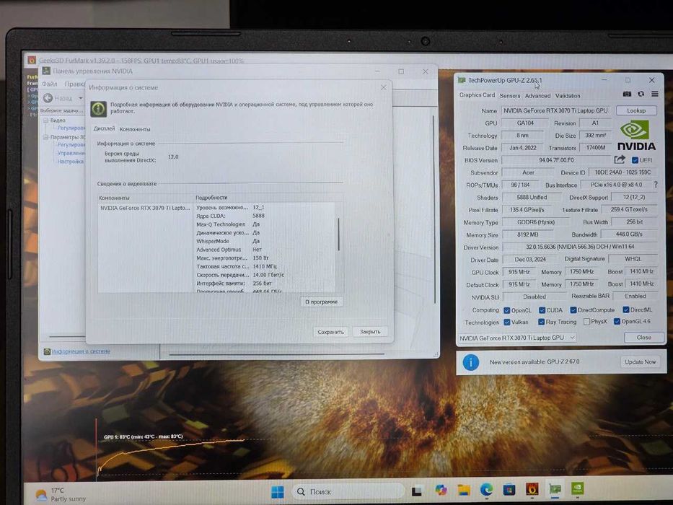Collapse the Параметры 3D tree node
This screenshot has width=673, height=505.
tap(45, 137)
